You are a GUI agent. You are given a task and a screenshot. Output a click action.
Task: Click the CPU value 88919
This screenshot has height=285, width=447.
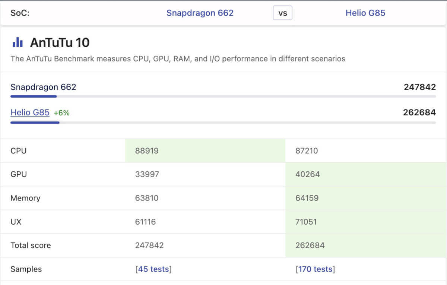click(x=147, y=151)
